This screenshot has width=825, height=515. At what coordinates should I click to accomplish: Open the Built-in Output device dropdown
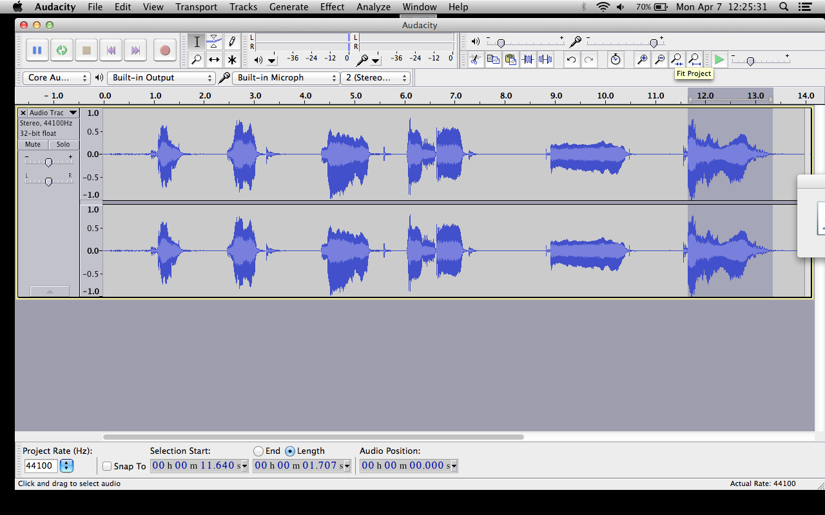tap(161, 77)
